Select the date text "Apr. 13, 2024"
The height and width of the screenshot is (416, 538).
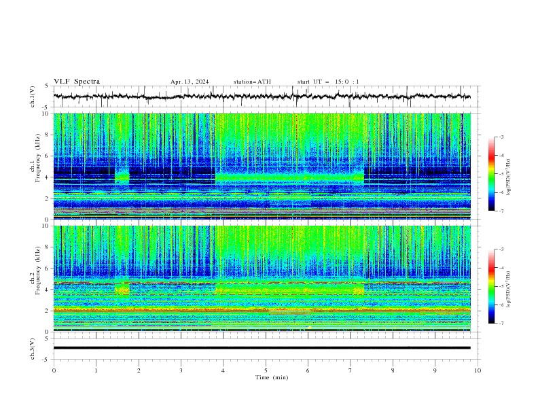(190, 82)
